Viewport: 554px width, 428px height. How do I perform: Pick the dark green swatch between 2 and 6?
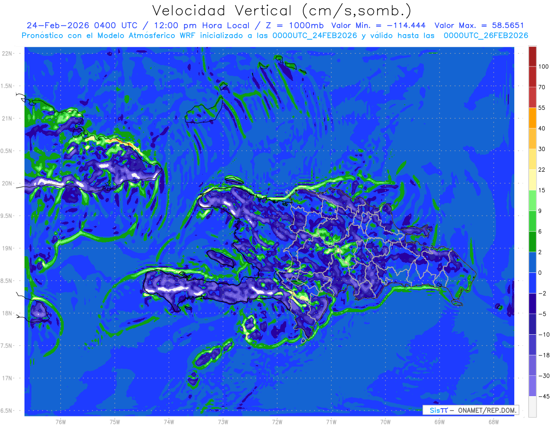532,241
